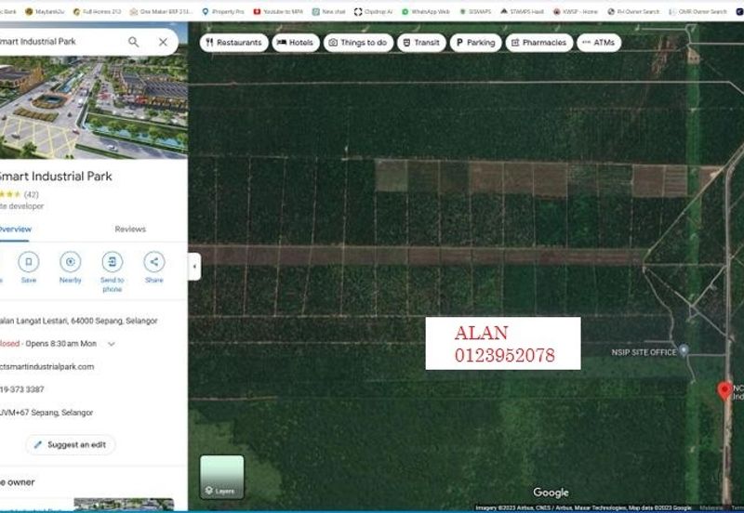The height and width of the screenshot is (513, 744).
Task: Click the NSIP SITE OFFICE map marker
Action: 684,350
